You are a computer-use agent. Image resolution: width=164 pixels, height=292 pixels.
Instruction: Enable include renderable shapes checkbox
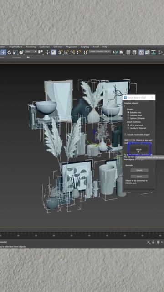pos(125,134)
